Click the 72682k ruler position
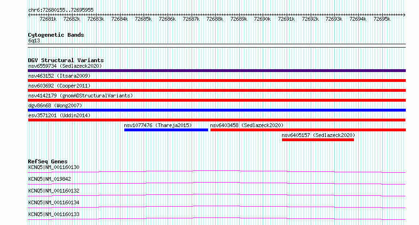 (72, 19)
